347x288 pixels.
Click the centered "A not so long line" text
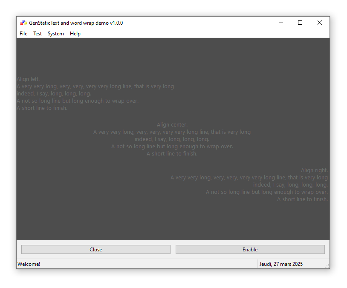[172, 147]
